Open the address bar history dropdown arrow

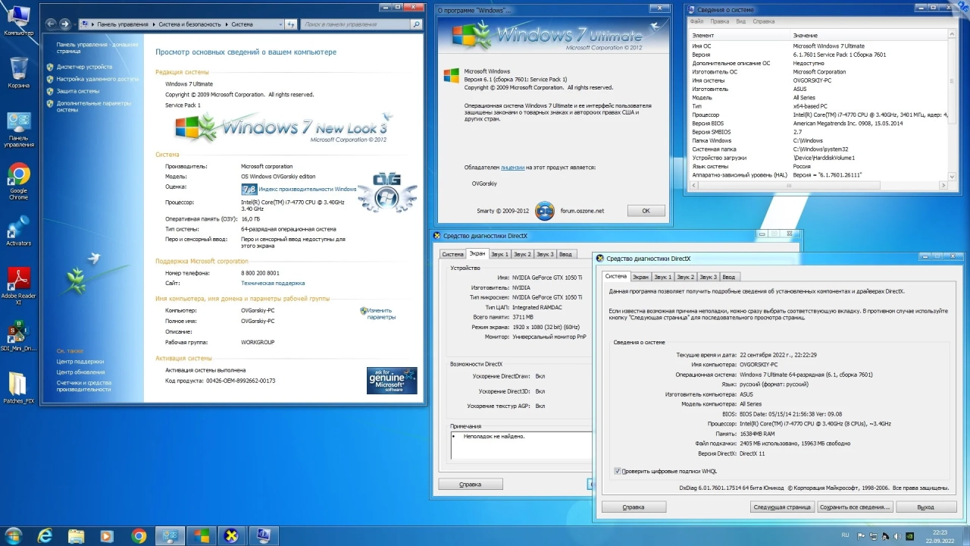280,24
